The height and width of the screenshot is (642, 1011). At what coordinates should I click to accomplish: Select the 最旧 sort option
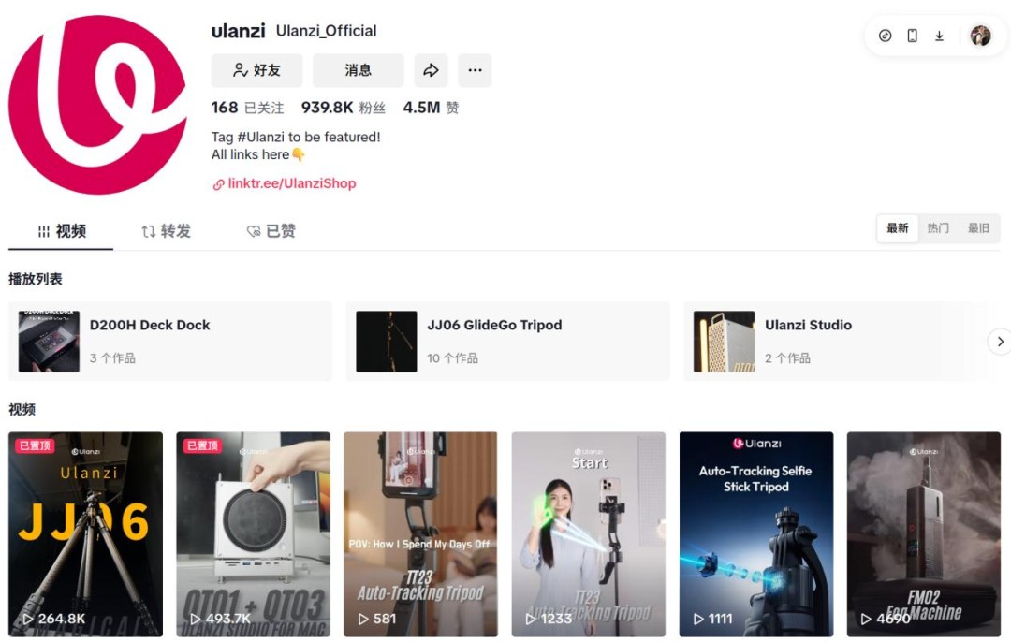[x=978, y=228]
